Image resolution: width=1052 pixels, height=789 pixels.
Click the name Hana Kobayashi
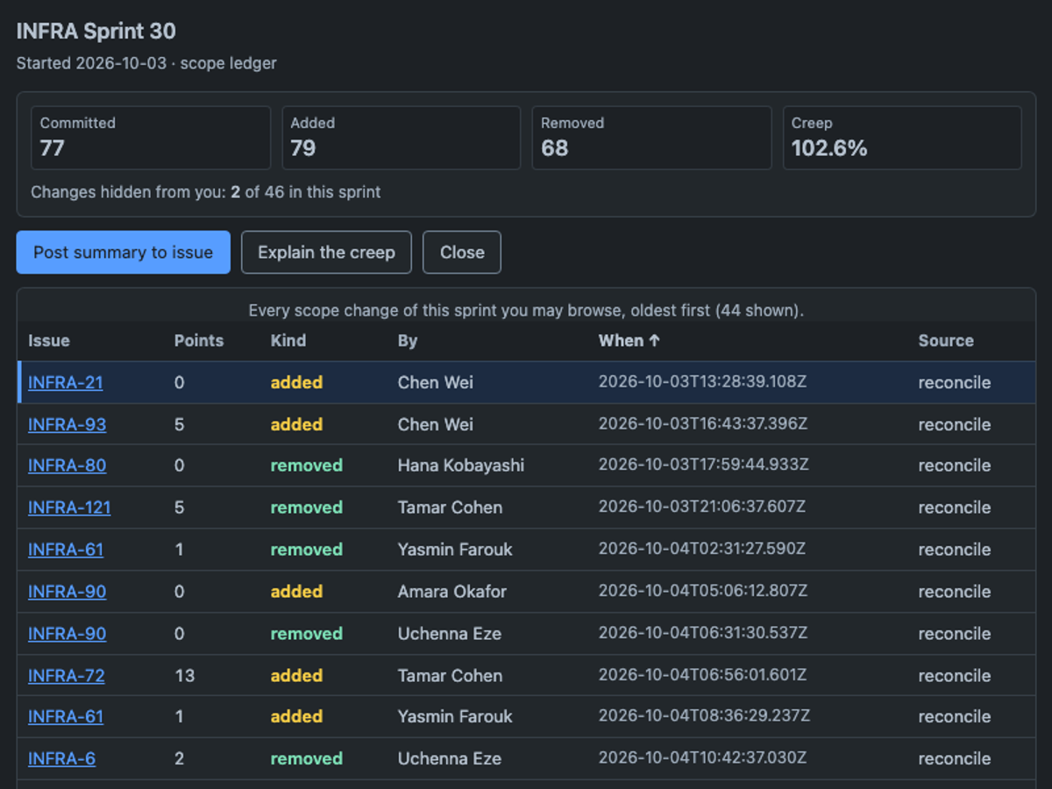(x=461, y=466)
